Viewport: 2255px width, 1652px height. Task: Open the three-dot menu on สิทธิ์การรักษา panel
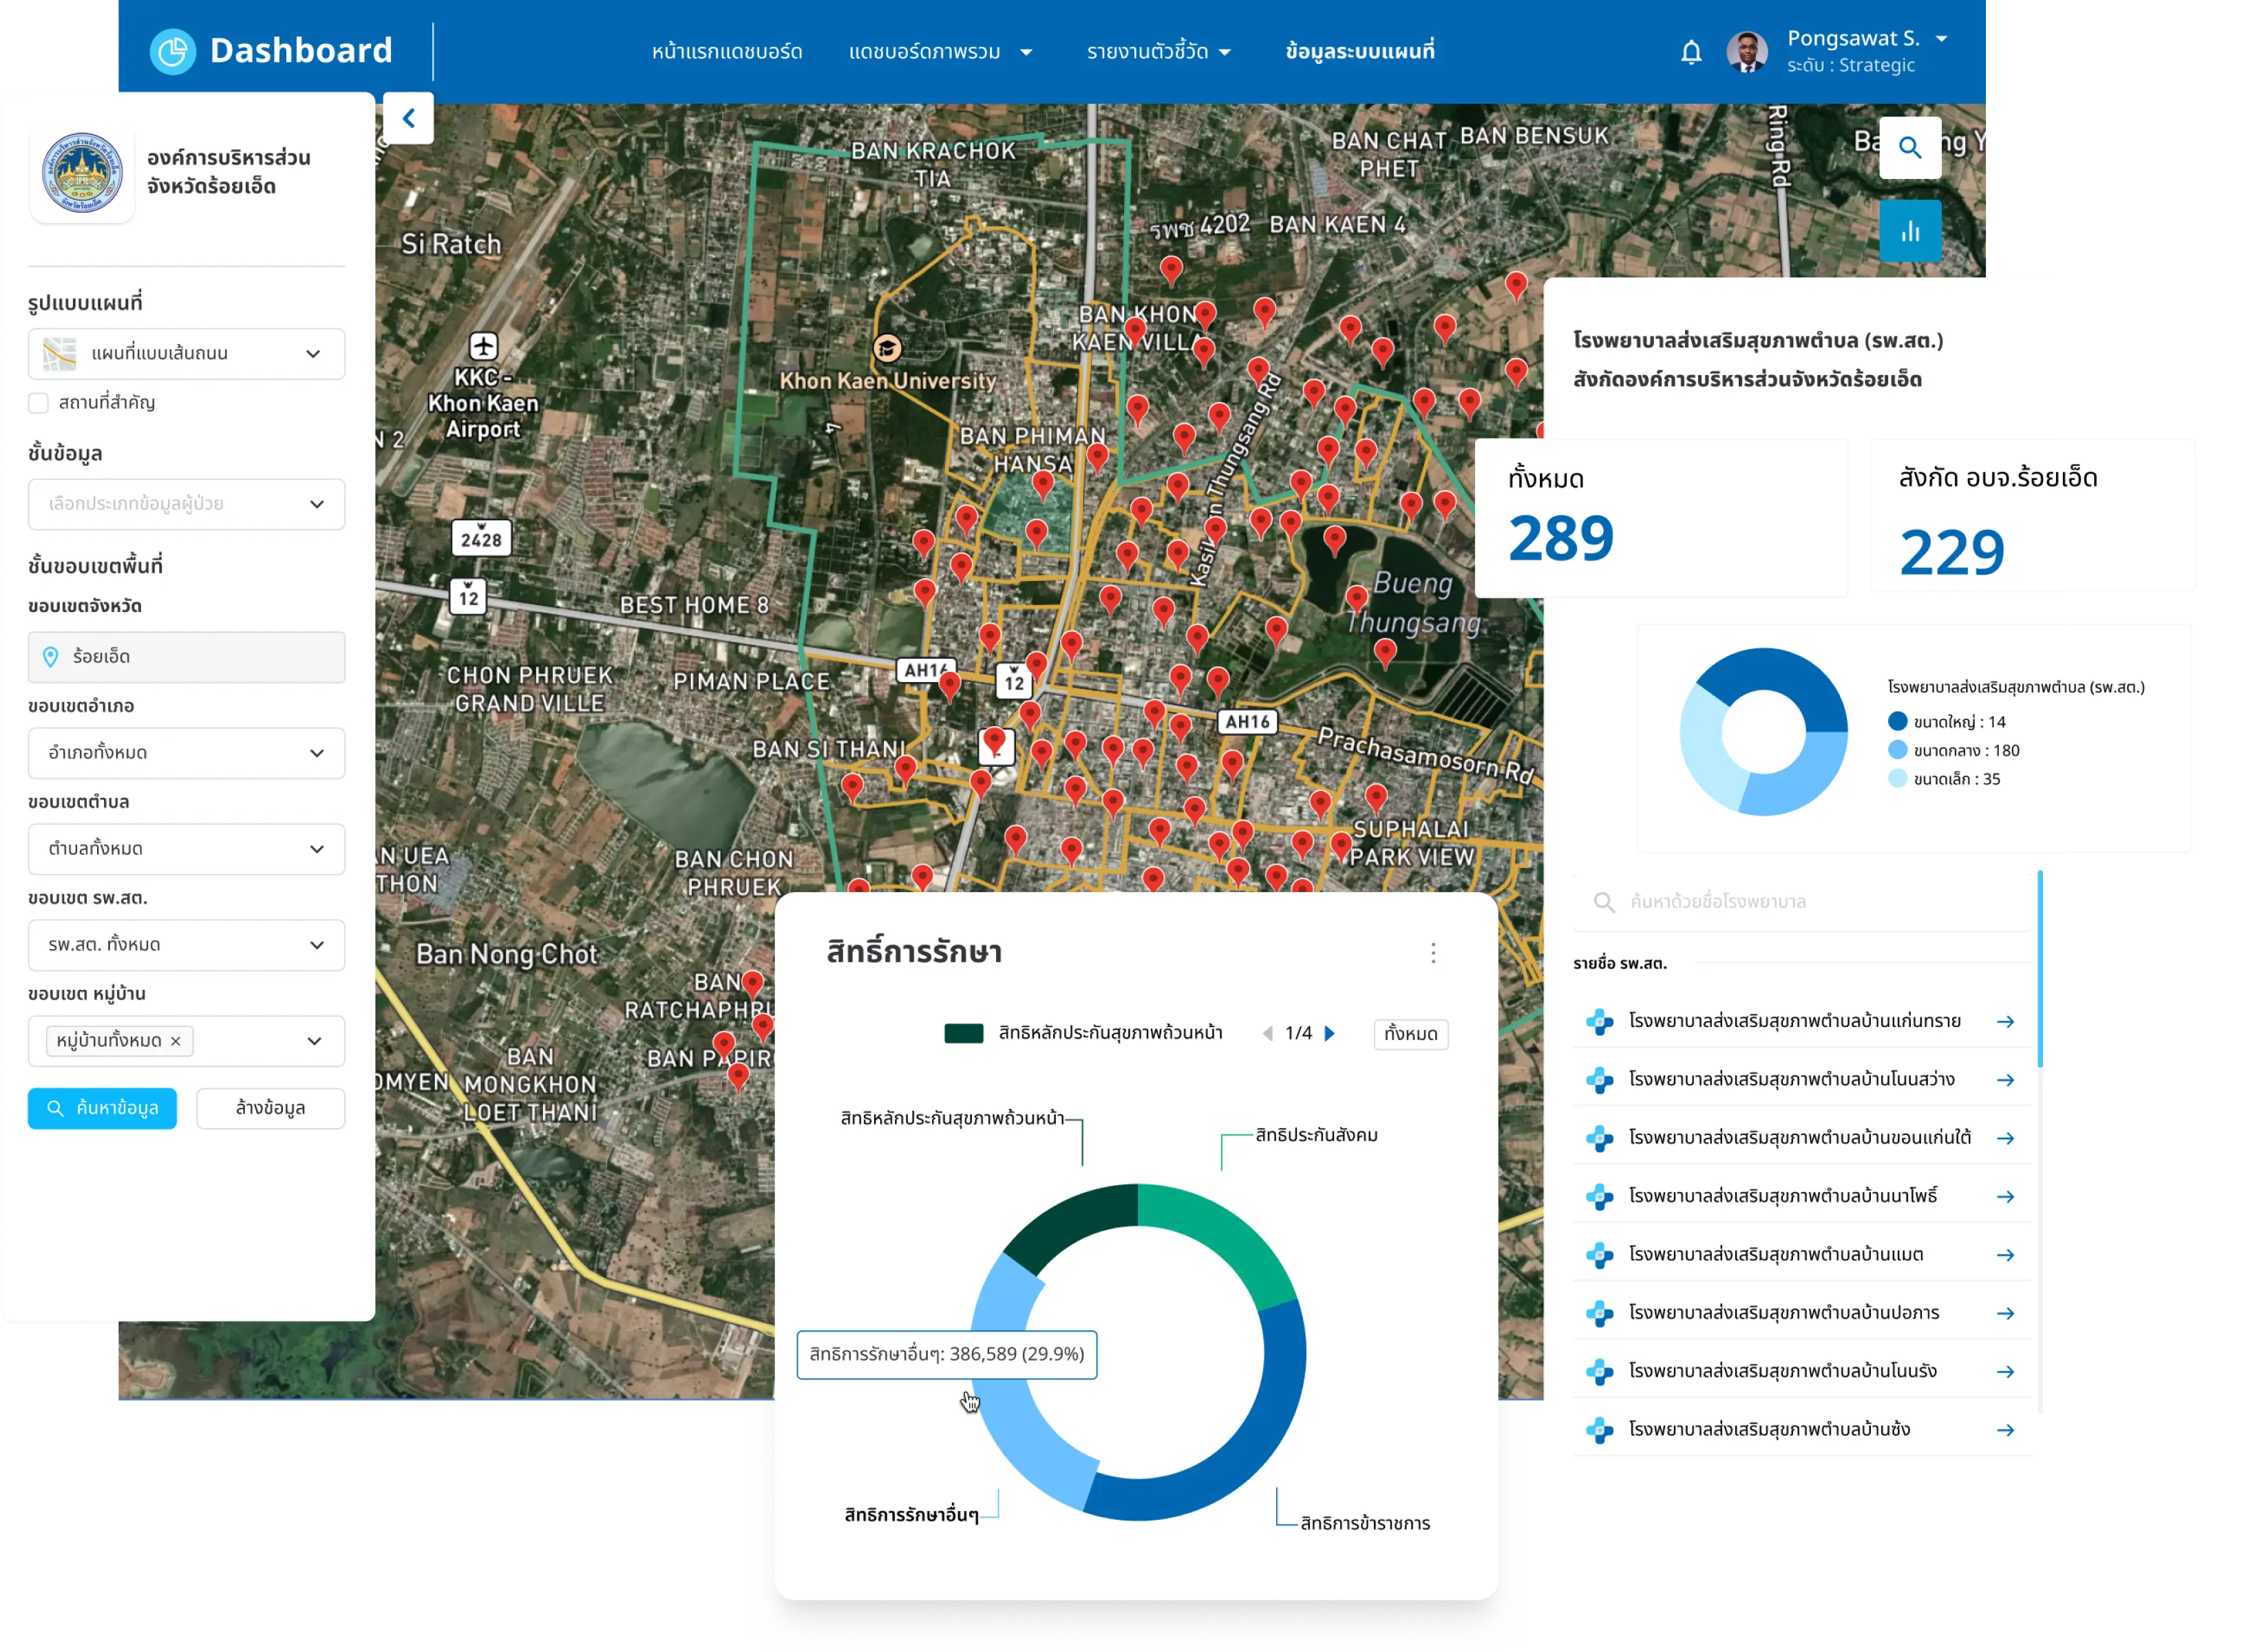(x=1433, y=954)
